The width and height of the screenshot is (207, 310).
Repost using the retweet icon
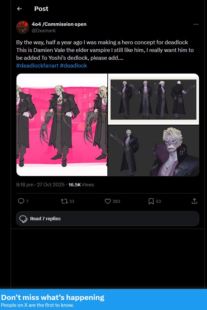coord(64,201)
